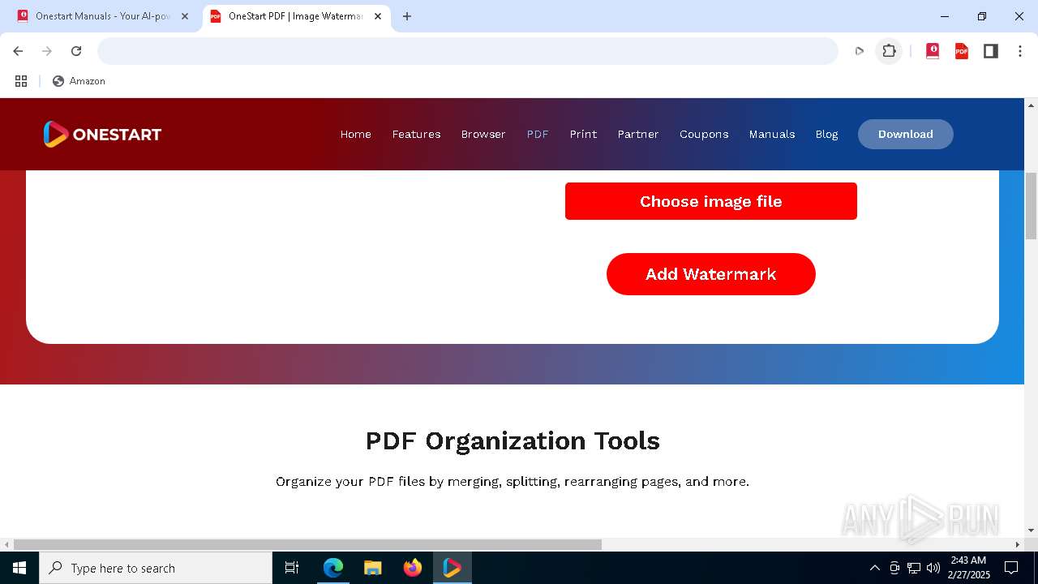Click the horizontal scrollbar thumb
1038x584 pixels.
(307, 544)
